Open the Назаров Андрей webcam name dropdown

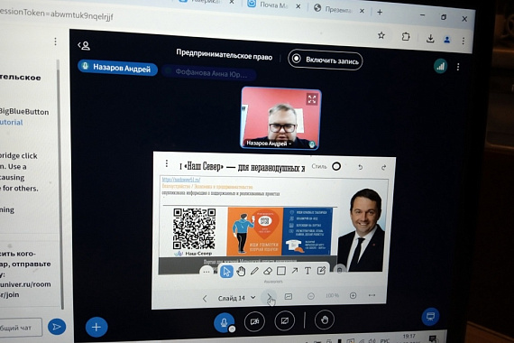click(x=270, y=144)
